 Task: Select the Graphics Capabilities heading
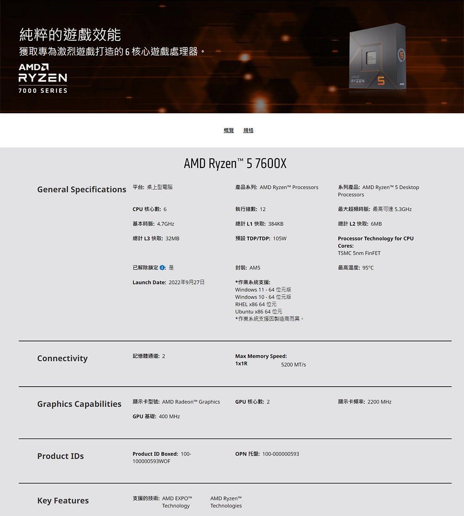click(79, 404)
